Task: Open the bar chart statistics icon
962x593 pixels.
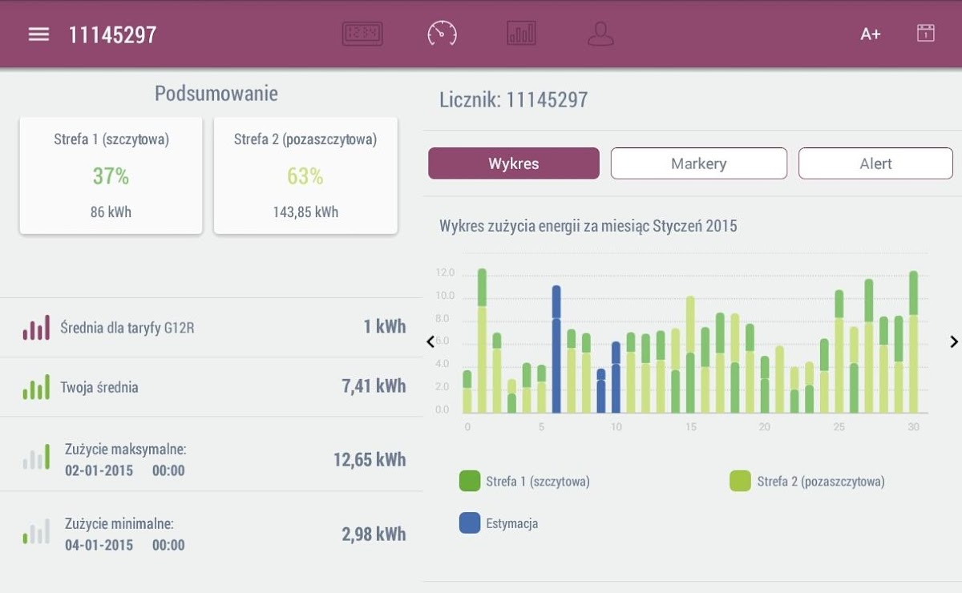Action: click(x=521, y=34)
